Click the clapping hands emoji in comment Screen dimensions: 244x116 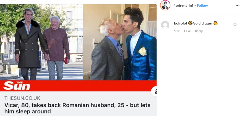point(215,23)
